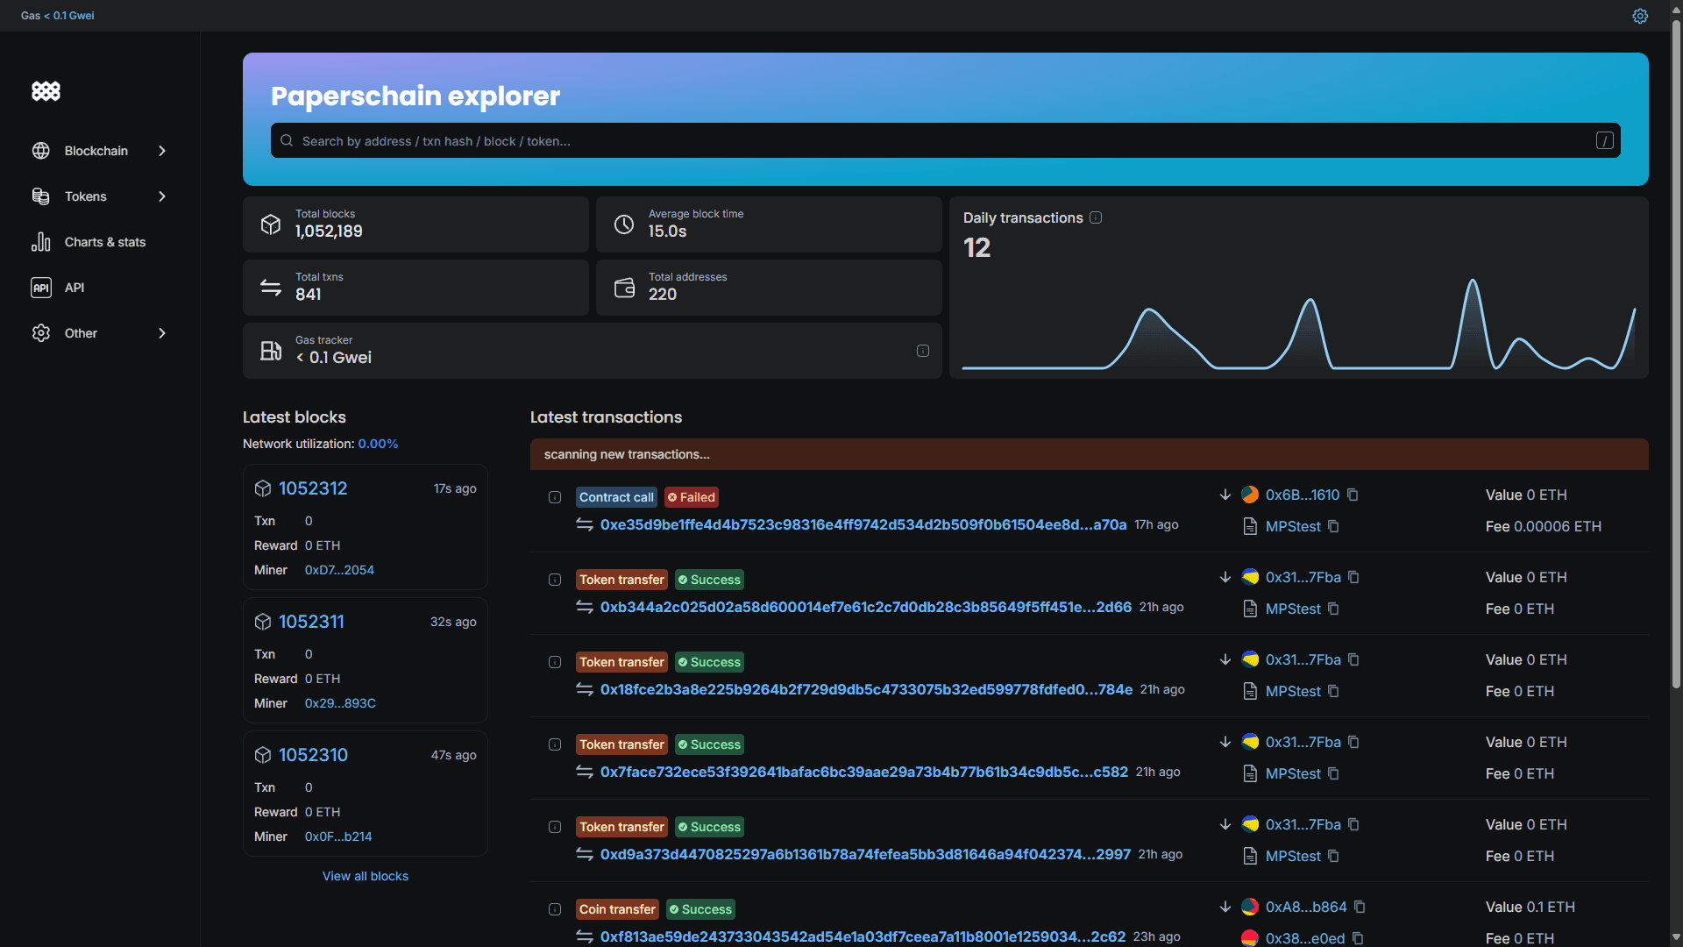Click the transfer arrows icon beside the failed transaction hash

[x=585, y=524]
